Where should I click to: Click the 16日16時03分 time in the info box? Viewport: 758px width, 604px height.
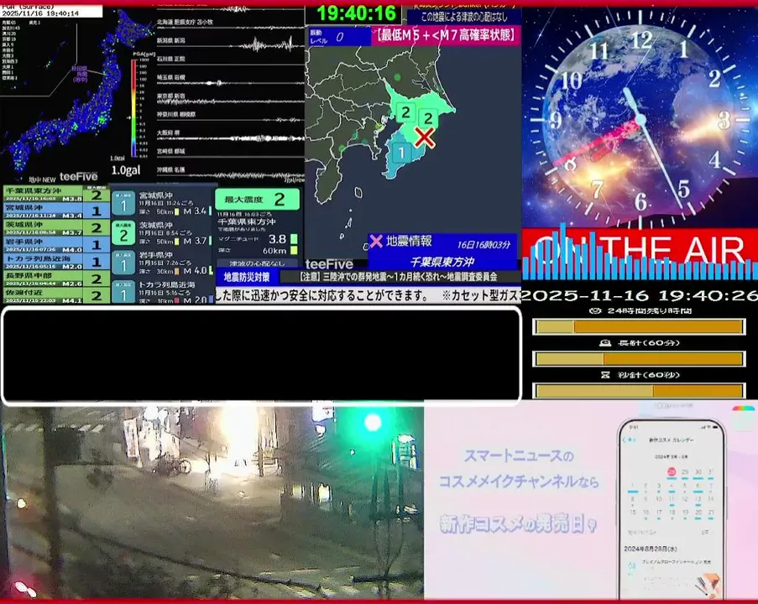click(484, 244)
